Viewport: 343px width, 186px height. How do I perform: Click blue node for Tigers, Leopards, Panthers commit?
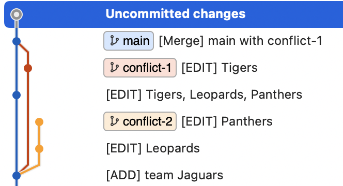point(17,95)
